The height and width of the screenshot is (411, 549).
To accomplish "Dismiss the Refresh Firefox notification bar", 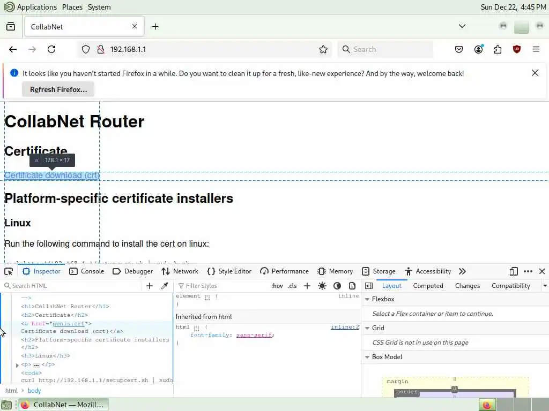I will (x=535, y=73).
